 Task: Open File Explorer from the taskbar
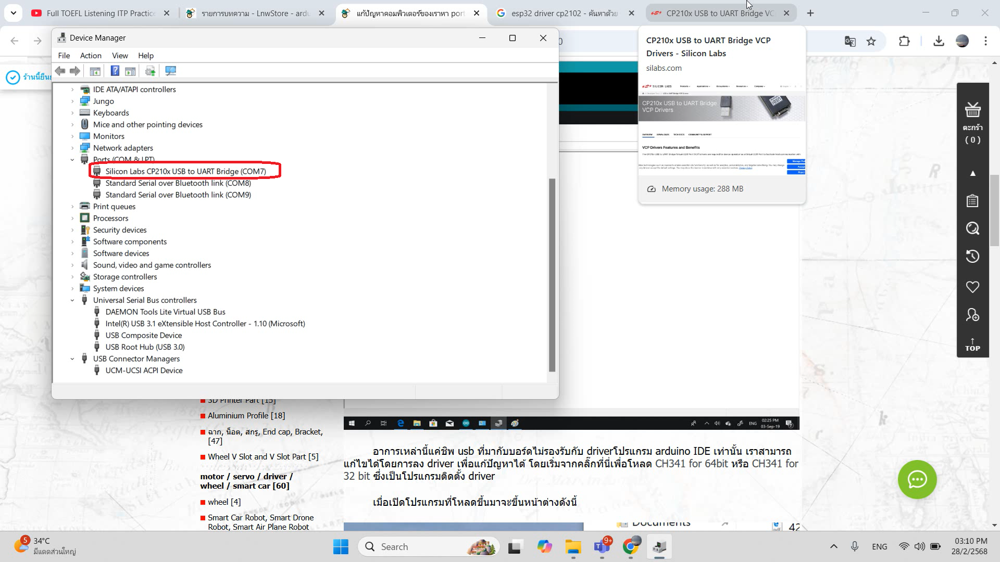click(573, 546)
